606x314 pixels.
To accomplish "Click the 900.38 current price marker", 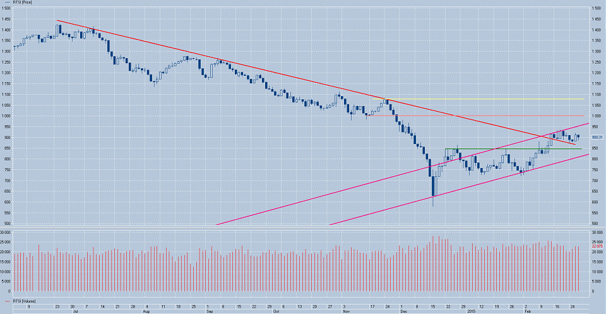I will (597, 137).
